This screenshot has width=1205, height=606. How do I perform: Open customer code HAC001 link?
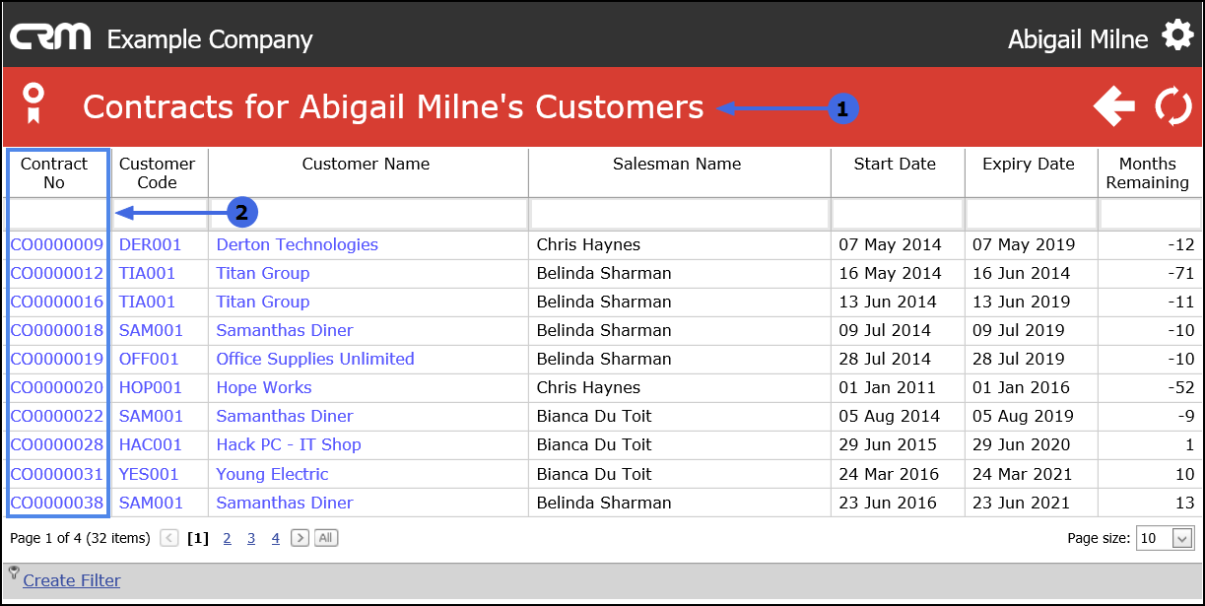[151, 444]
